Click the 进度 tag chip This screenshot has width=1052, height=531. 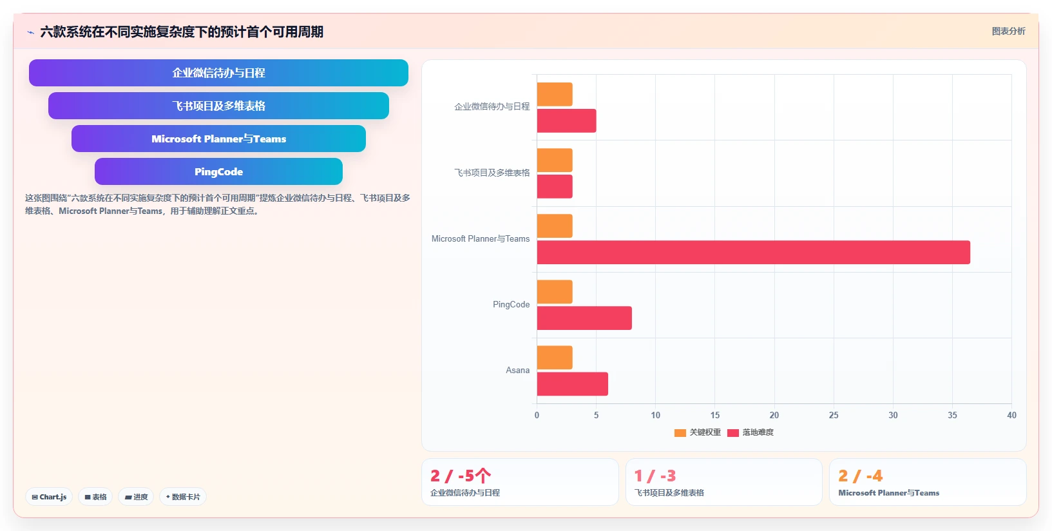point(136,497)
